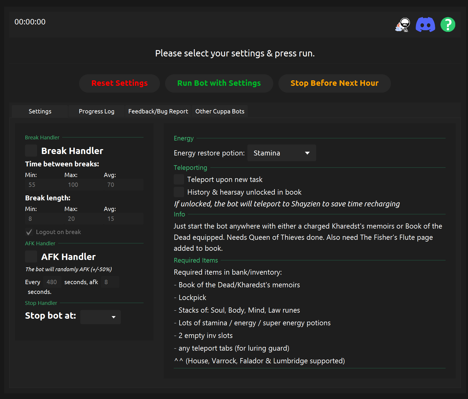Screen dimensions: 468x399
Task: Switch to the Progress Log tab
Action: click(96, 111)
